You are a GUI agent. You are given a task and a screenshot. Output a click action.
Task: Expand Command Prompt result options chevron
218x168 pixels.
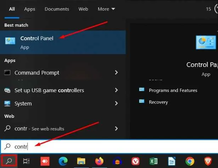point(116,73)
